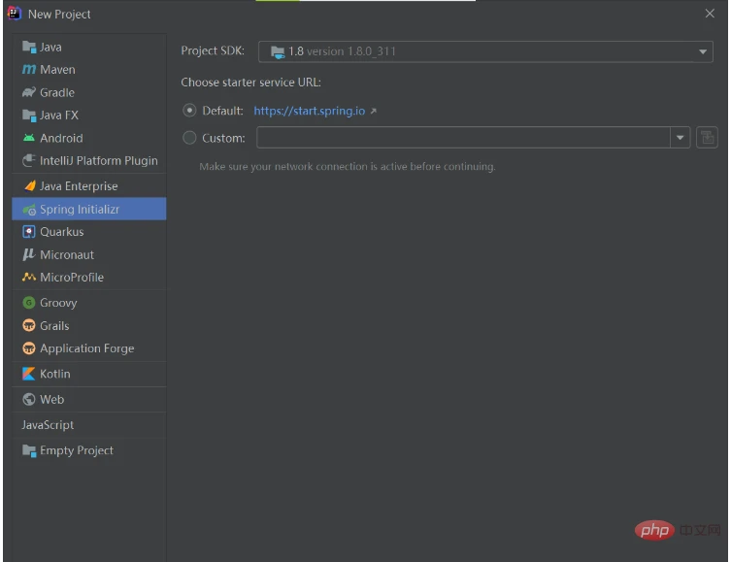The height and width of the screenshot is (562, 731).
Task: Open the start.spring.io link
Action: pos(310,111)
